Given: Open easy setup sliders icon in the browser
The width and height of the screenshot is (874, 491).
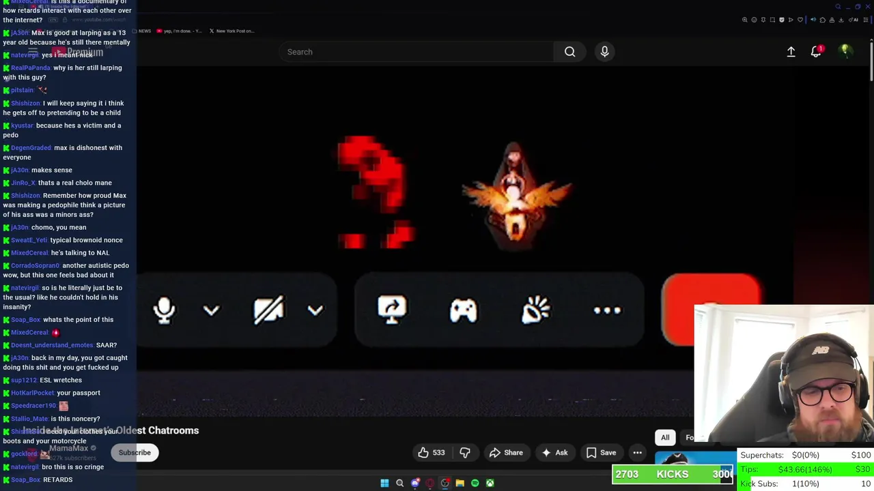Looking at the screenshot, I should [x=866, y=20].
